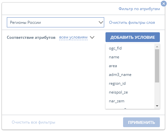The image size is (168, 133).
Task: Expand the всем условиям match selector
Action: [73, 37]
